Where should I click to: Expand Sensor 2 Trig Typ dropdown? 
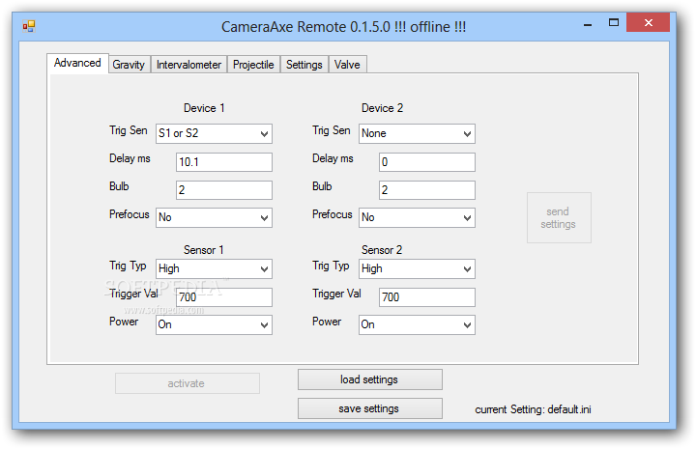417,268
